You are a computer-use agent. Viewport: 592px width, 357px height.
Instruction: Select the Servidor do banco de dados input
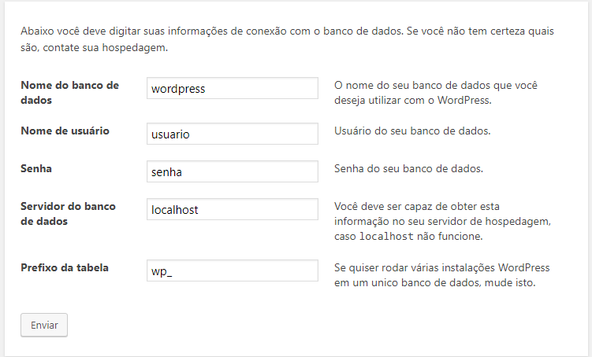233,211
